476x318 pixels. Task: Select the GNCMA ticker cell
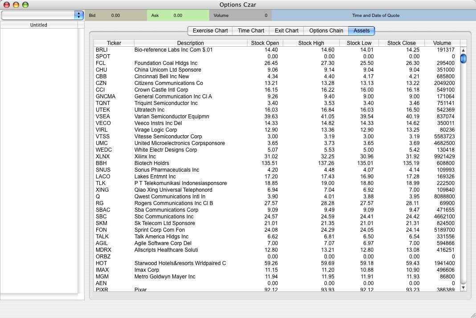[x=106, y=97]
